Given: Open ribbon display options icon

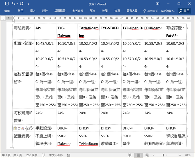Looking at the screenshot, I should tap(157, 4).
